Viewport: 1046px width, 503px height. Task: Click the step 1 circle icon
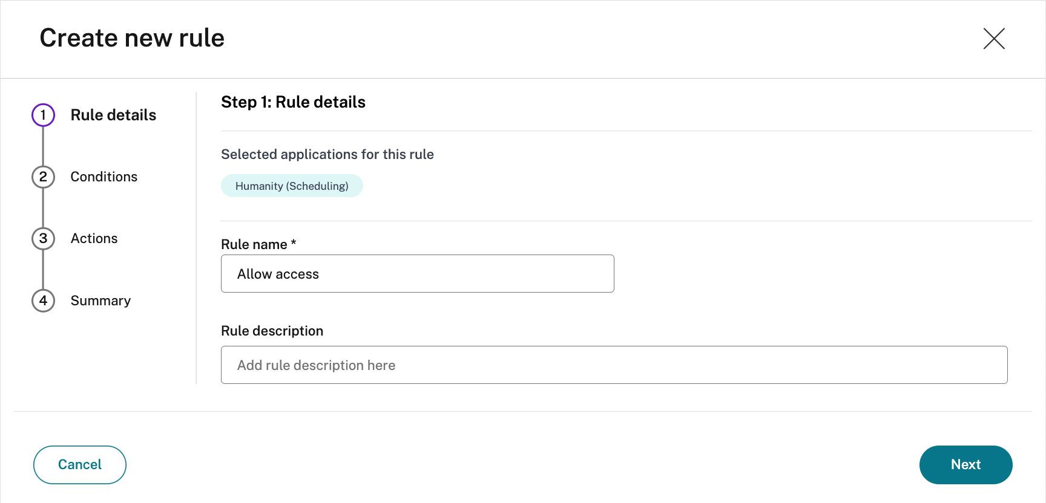(x=43, y=115)
